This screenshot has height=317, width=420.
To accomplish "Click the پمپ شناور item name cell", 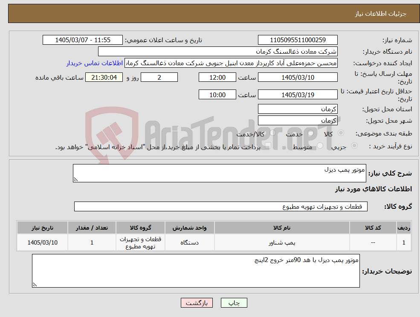I will tap(282, 242).
